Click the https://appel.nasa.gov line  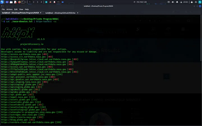coord(18,97)
